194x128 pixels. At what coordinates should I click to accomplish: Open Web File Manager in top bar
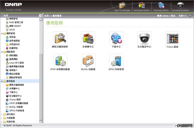click(x=122, y=7)
